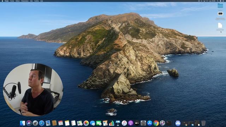
Task: Open the Contacts book icon in Dock
Action: point(54,123)
